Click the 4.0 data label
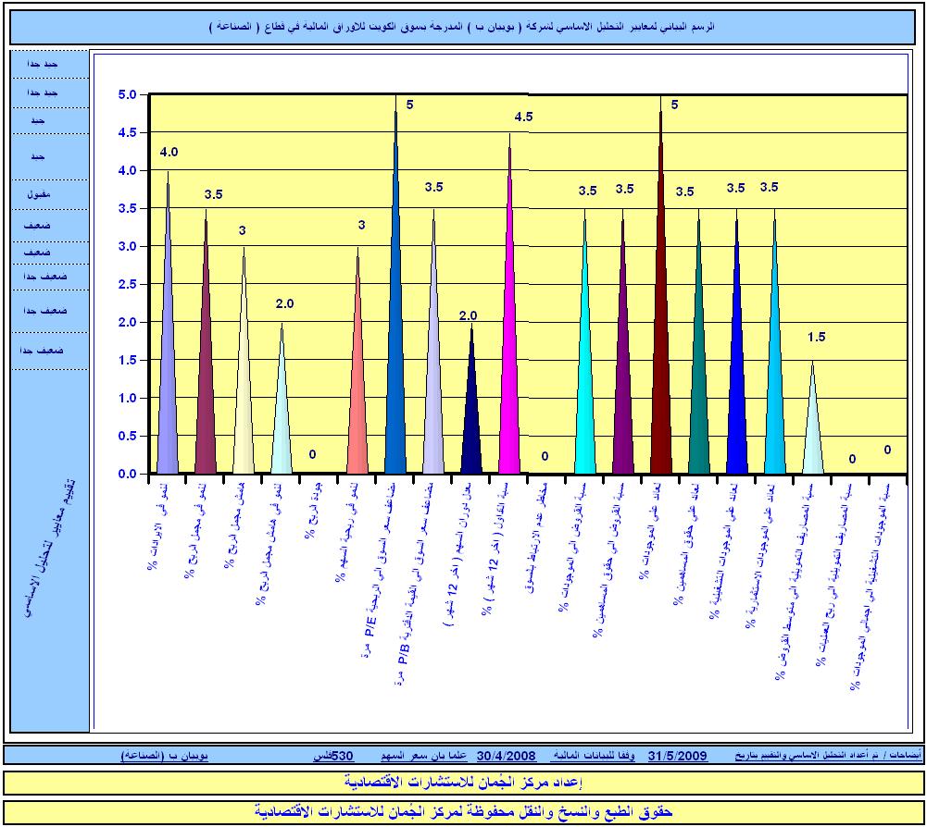927x827 pixels. 169,153
